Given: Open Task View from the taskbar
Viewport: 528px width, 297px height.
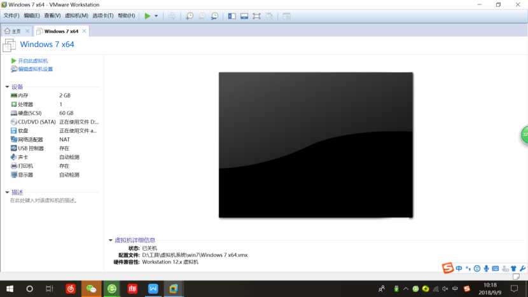Looking at the screenshot, I should coord(50,289).
